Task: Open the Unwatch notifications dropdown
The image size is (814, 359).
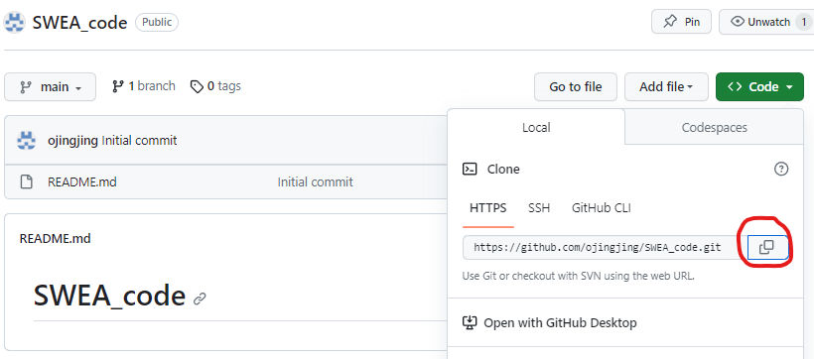Action: coord(766,22)
